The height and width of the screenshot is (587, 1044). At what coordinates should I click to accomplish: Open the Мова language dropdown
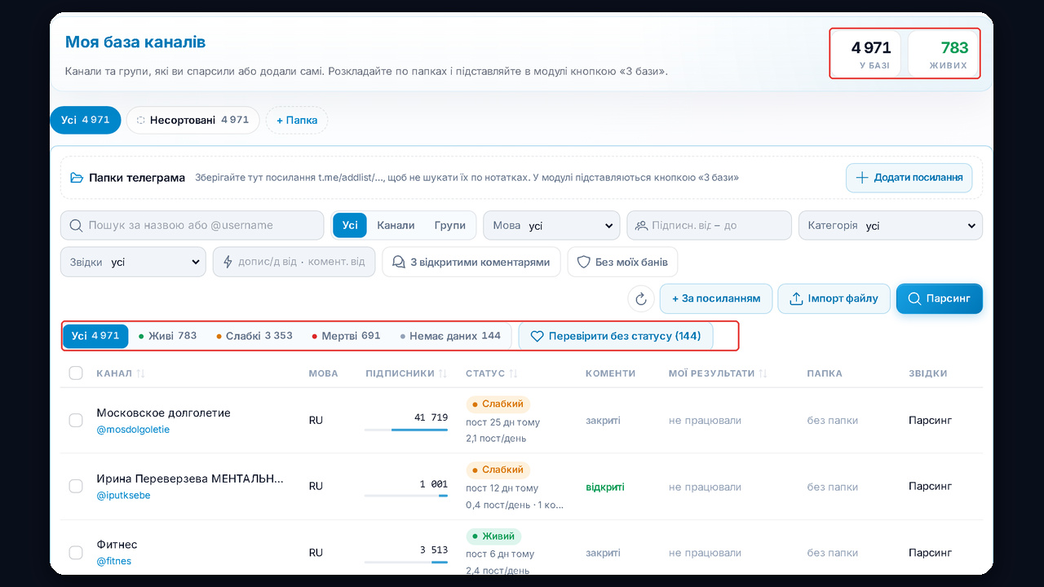pyautogui.click(x=551, y=226)
